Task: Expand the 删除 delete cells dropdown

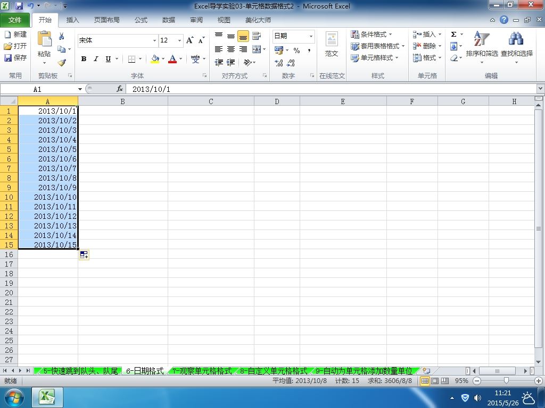Action: 440,46
